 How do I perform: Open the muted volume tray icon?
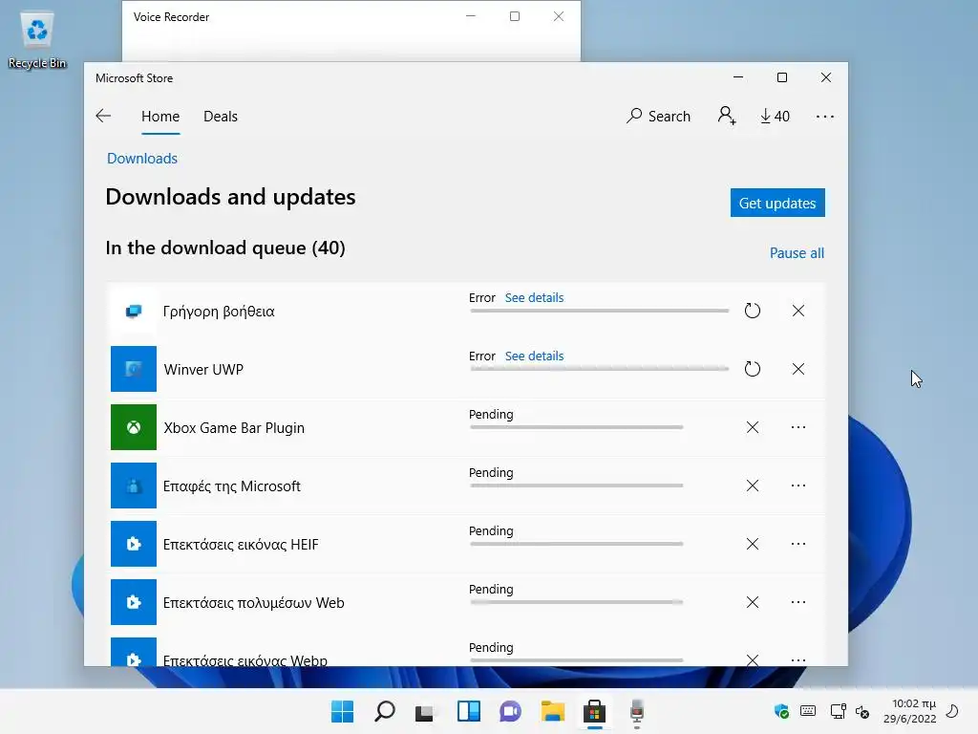coord(862,711)
